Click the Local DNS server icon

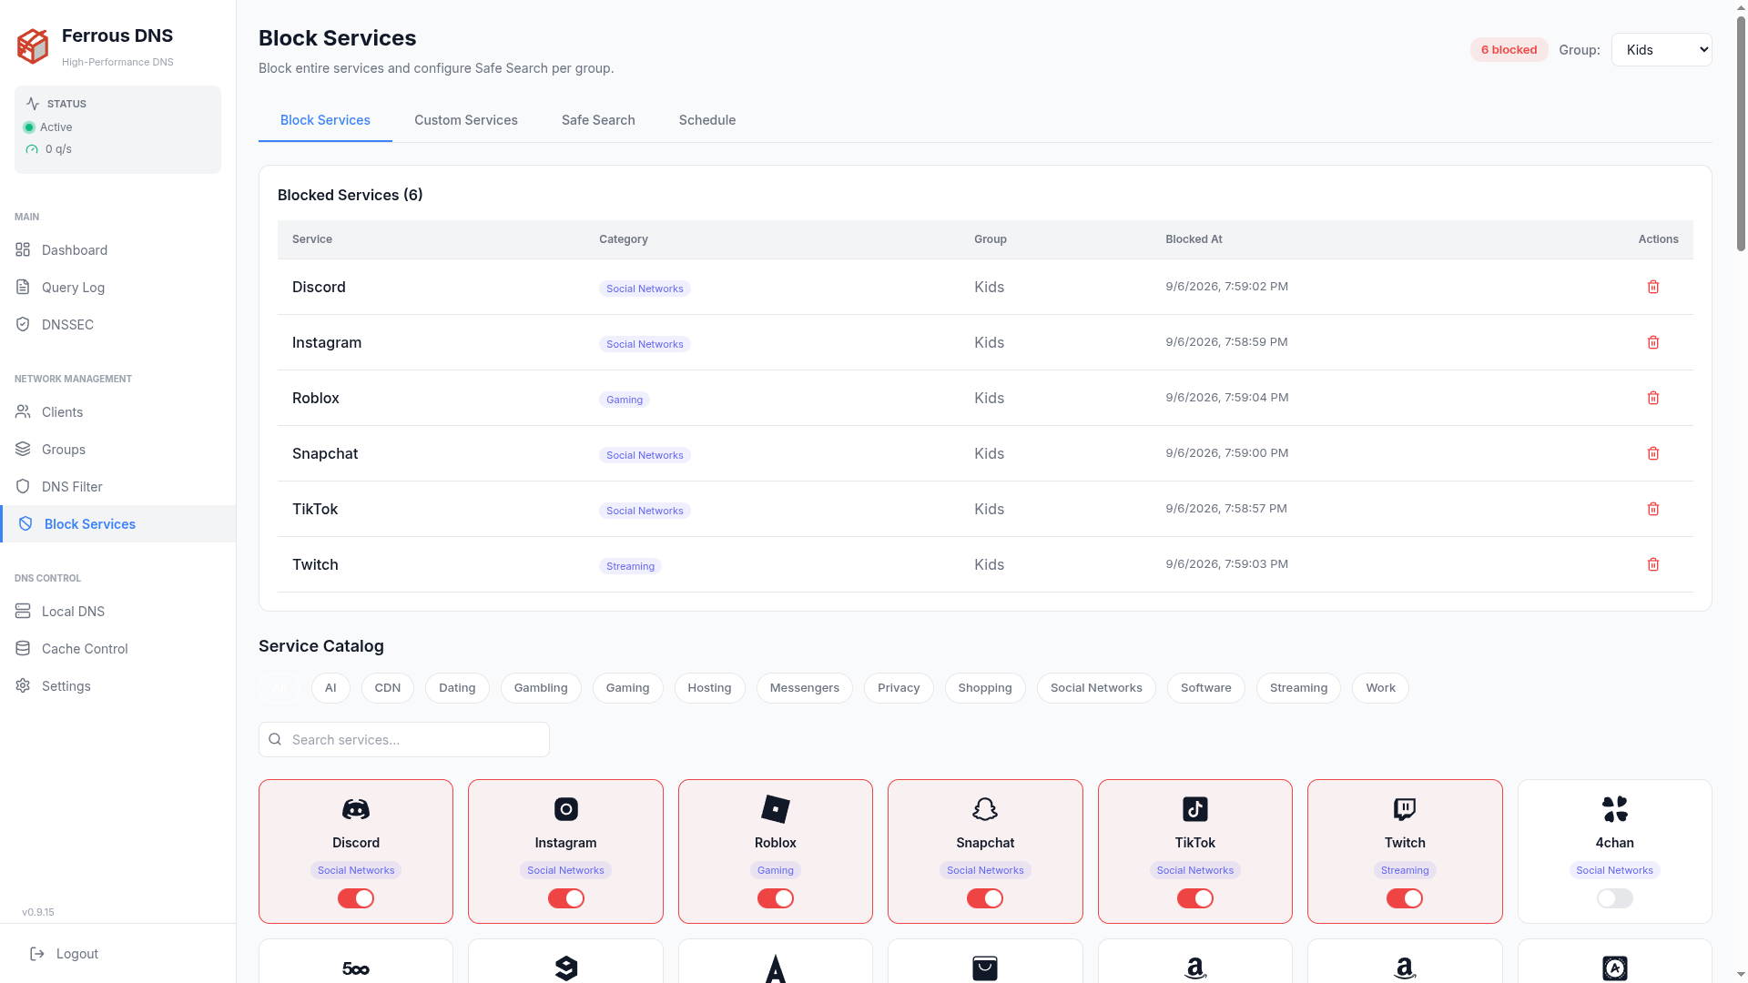(23, 611)
